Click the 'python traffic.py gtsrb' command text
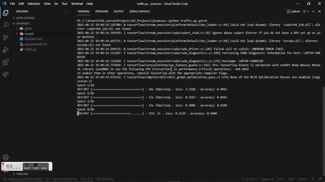The width and height of the screenshot is (325, 182). (x=188, y=21)
